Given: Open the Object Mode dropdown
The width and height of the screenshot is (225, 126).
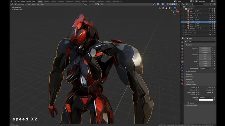Looking at the screenshot, I should 20,4.
